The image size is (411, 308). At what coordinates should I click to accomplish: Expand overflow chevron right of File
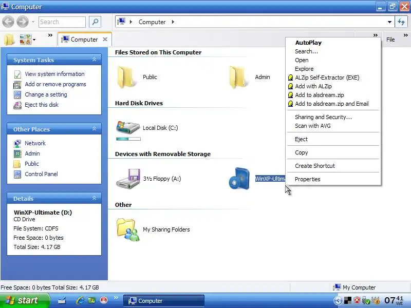[x=406, y=35]
